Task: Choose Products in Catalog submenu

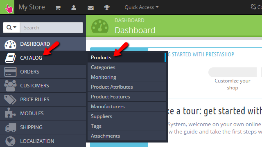Action: [127, 58]
